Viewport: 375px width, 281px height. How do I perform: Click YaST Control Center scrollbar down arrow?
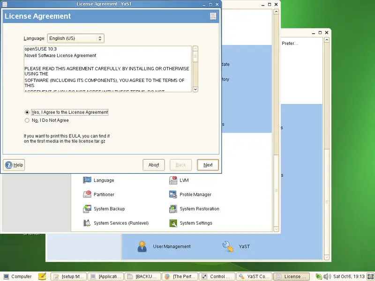(276, 229)
